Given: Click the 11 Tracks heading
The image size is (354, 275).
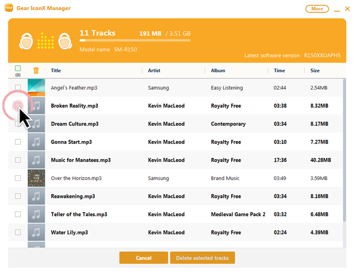Looking at the screenshot, I should [x=97, y=33].
